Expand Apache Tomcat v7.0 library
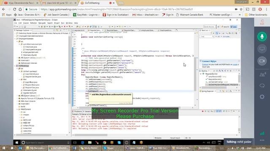 pos(17,99)
